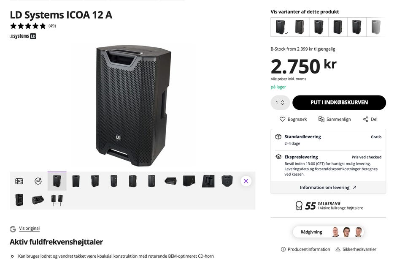This screenshot has width=405, height=259.
Task: Open Producentinformation info icon
Action: click(283, 249)
